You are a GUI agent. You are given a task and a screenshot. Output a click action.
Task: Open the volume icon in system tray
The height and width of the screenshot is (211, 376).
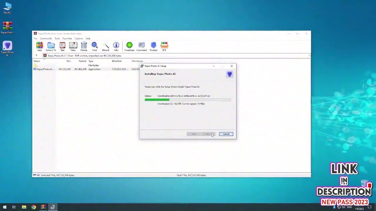click(x=343, y=207)
